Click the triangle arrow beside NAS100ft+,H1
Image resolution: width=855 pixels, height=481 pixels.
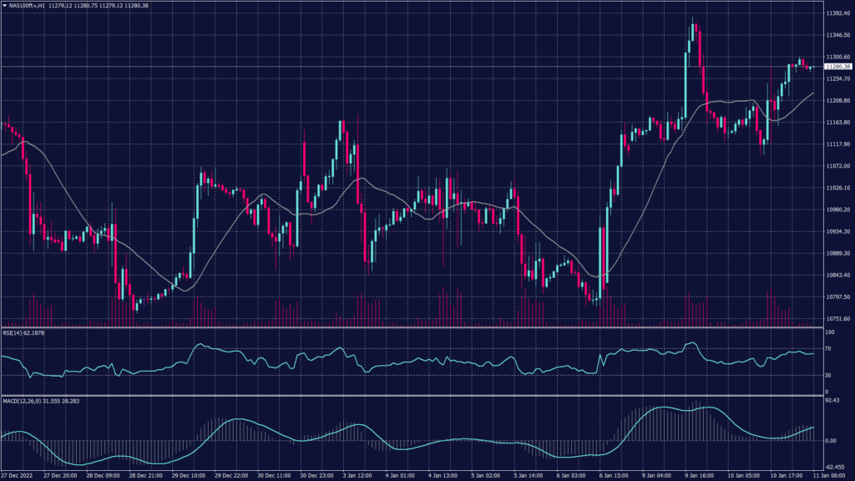(x=4, y=5)
